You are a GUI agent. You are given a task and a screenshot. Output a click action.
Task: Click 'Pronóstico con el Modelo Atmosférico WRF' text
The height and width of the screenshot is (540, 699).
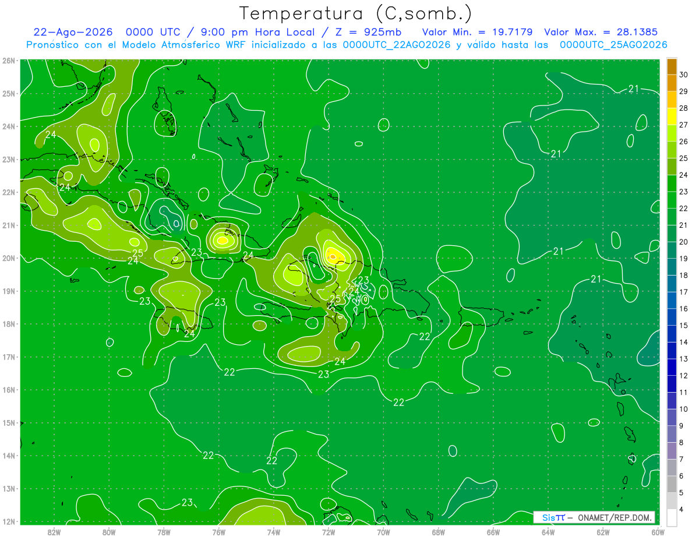pyautogui.click(x=137, y=45)
